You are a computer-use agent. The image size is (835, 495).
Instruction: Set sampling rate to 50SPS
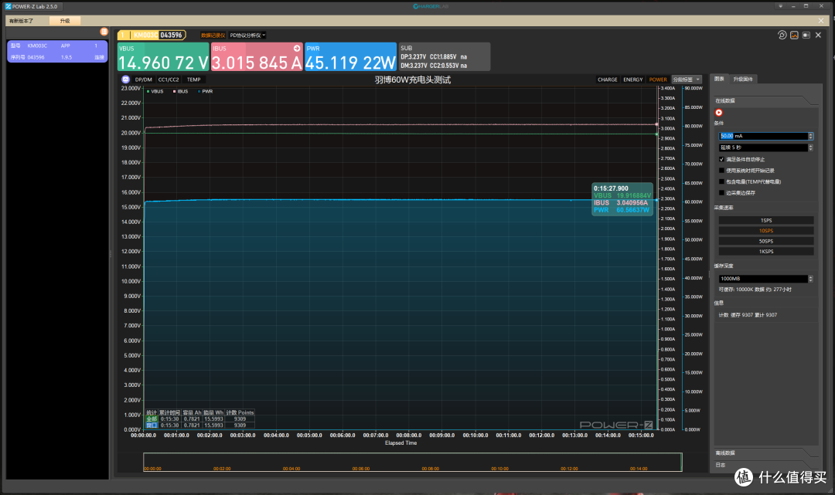[765, 242]
